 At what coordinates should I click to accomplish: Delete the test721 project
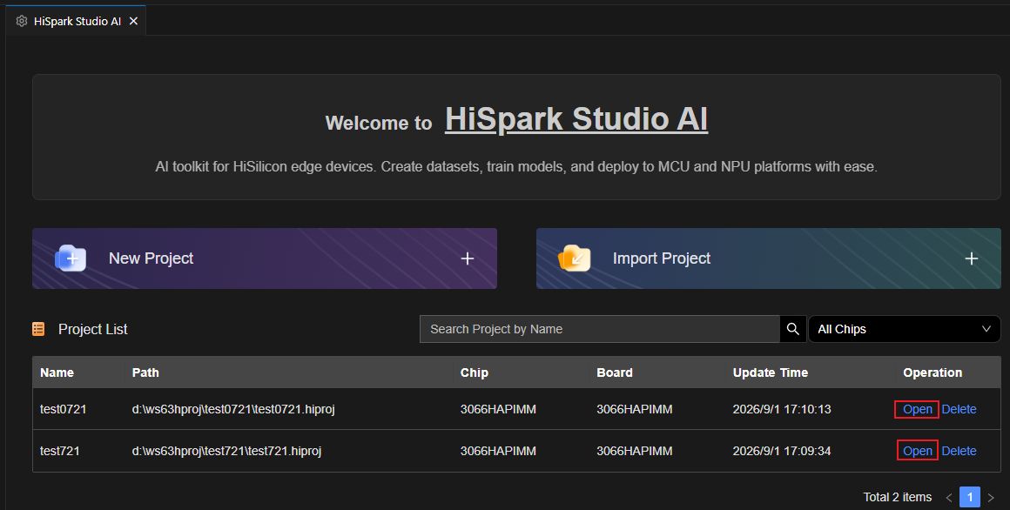click(959, 452)
